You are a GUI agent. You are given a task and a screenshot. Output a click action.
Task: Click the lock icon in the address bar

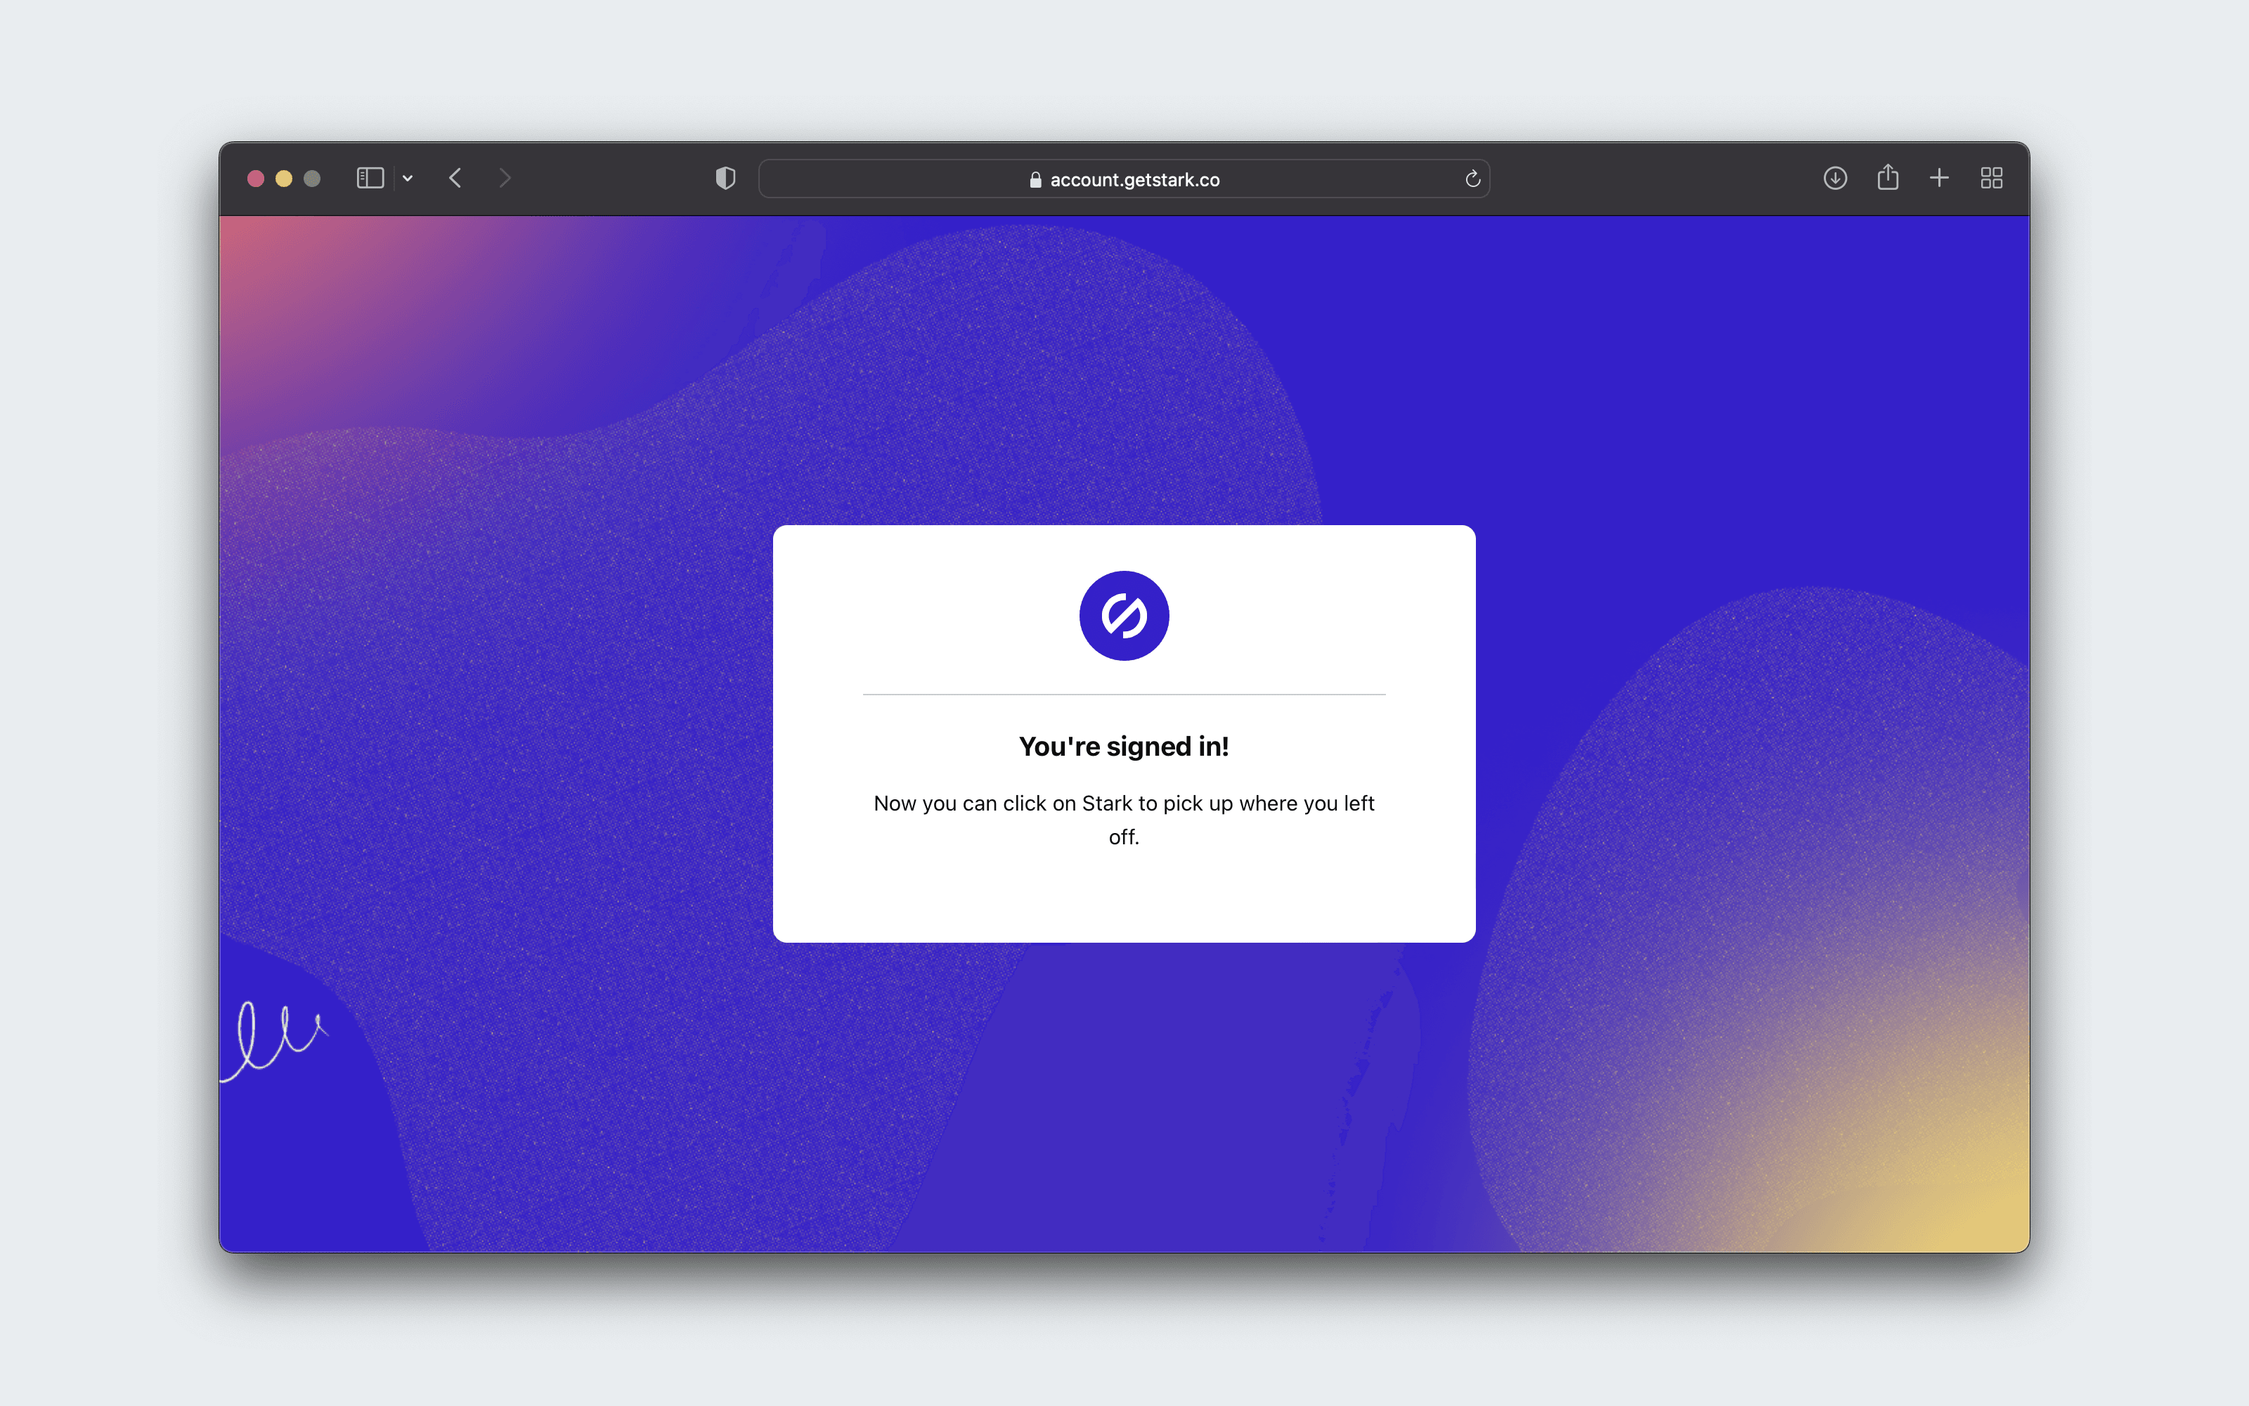pos(1035,179)
